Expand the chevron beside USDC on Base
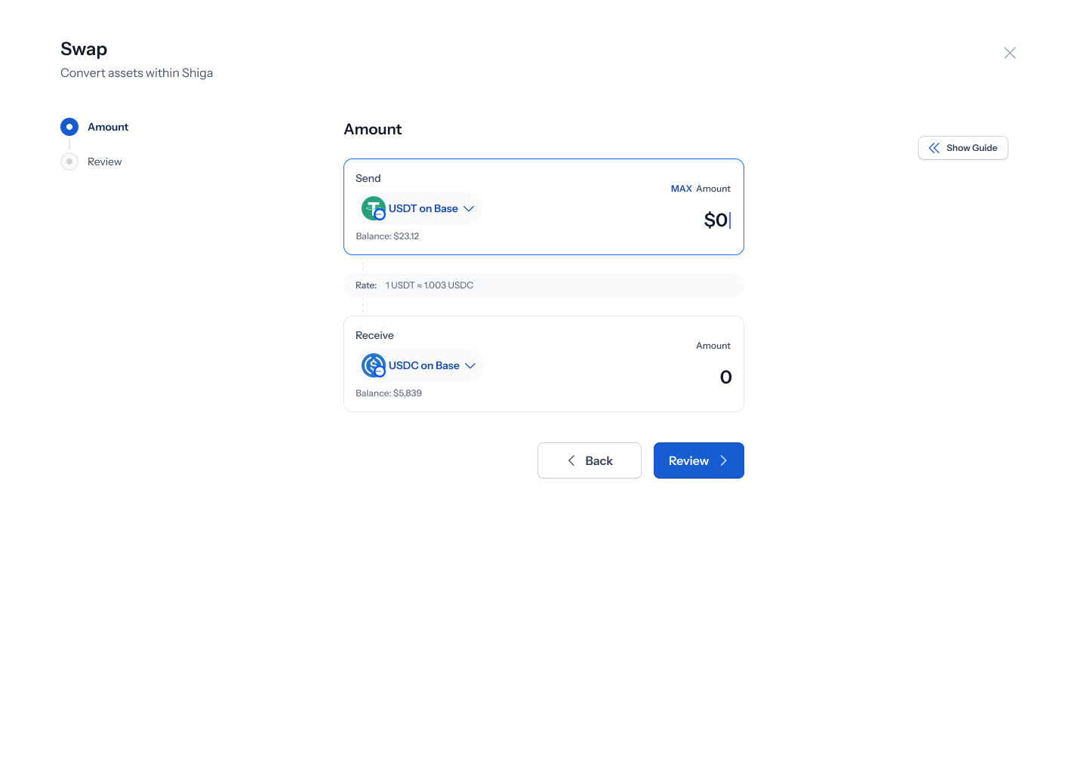The image size is (1087, 773). (470, 365)
